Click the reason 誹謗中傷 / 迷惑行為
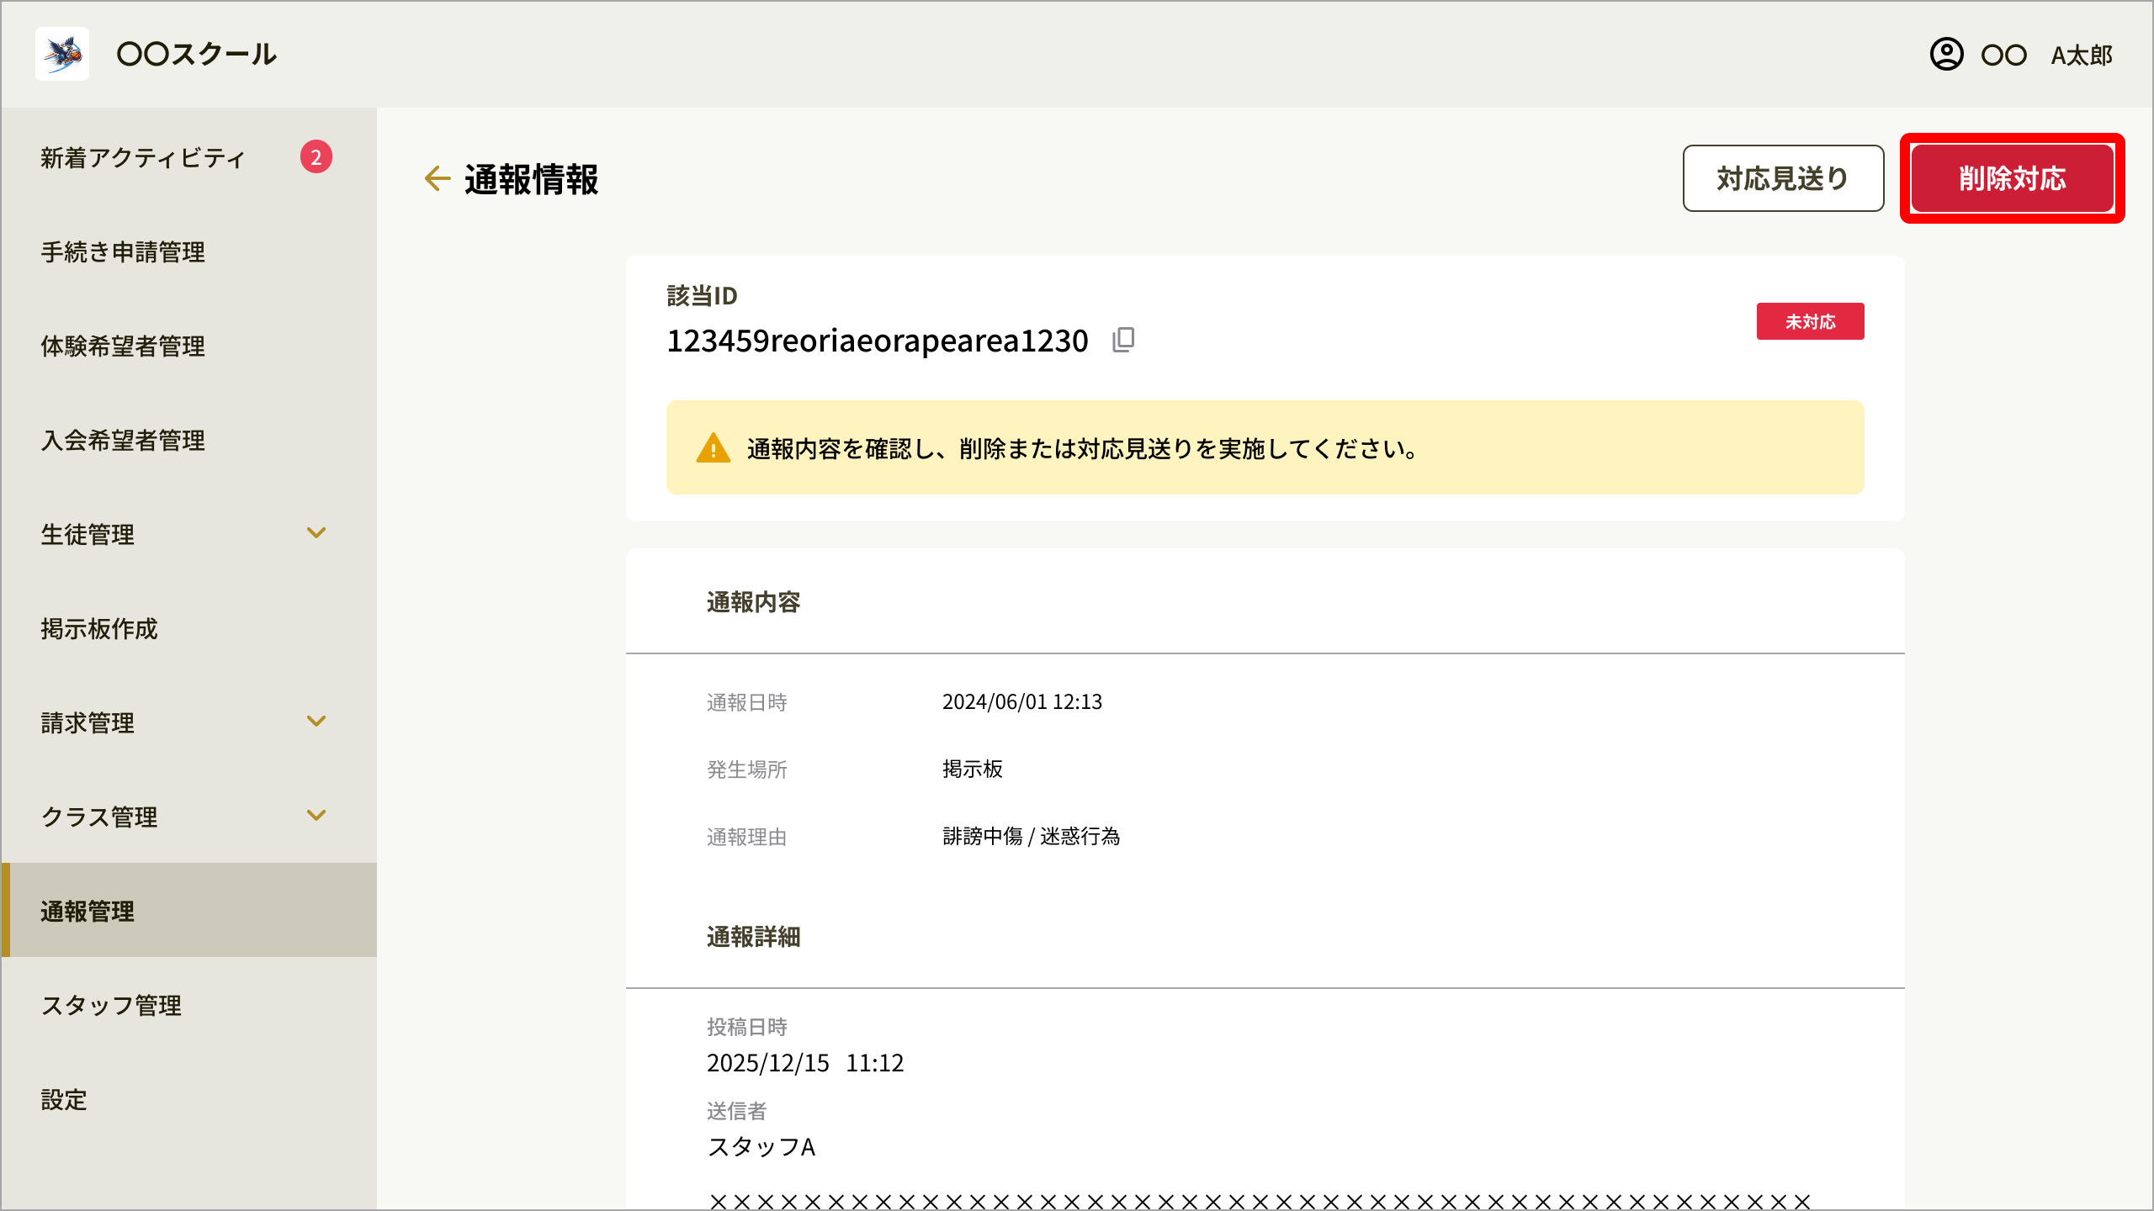This screenshot has height=1211, width=2154. point(1032,837)
